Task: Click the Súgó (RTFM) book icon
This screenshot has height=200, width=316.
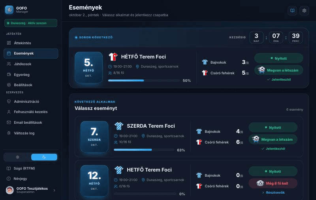Action: coord(9,168)
